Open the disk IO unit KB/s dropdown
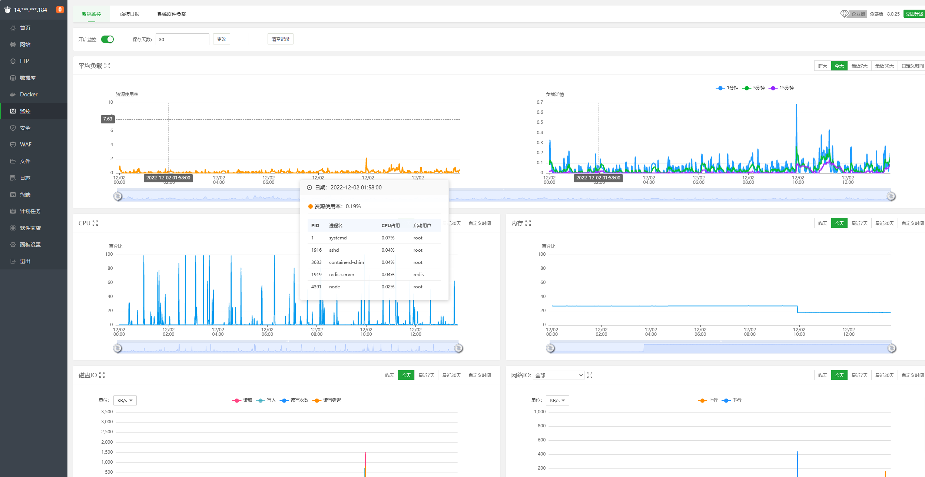 point(125,400)
